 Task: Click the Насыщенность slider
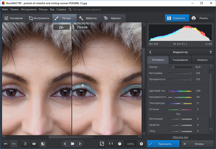pos(180,97)
